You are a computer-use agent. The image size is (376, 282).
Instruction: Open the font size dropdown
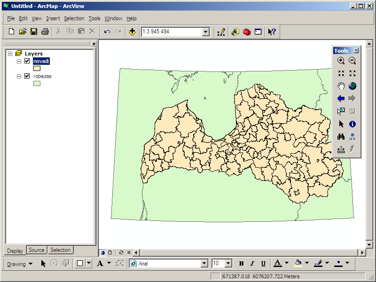tap(228, 264)
